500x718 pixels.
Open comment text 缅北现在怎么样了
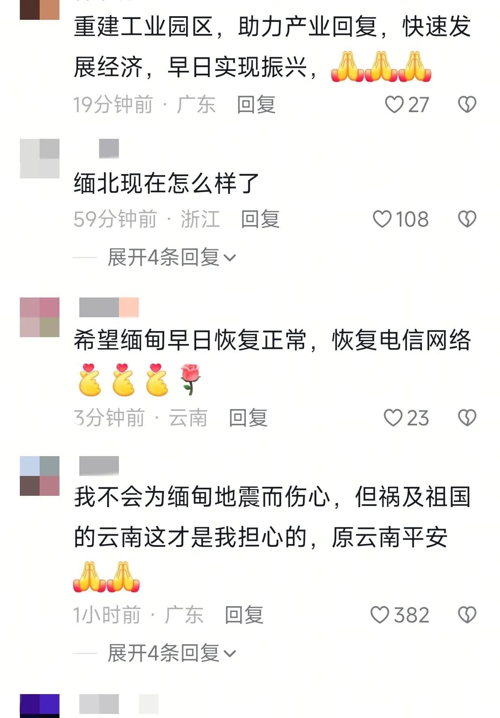click(166, 183)
